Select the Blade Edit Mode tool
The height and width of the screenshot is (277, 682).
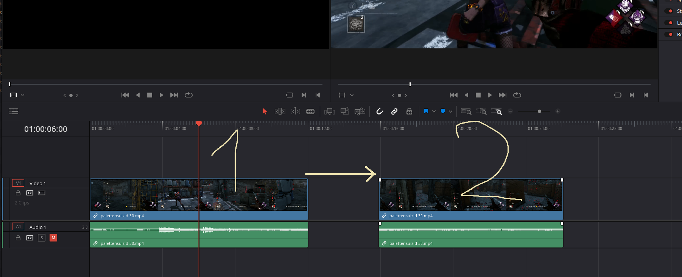click(310, 111)
